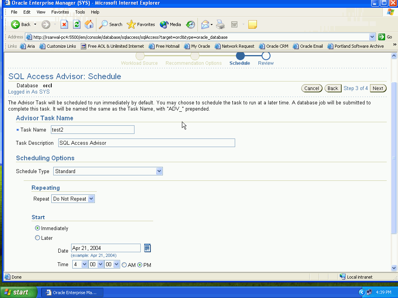Click the browser Home icon
This screenshot has width=398, height=298.
click(x=89, y=24)
